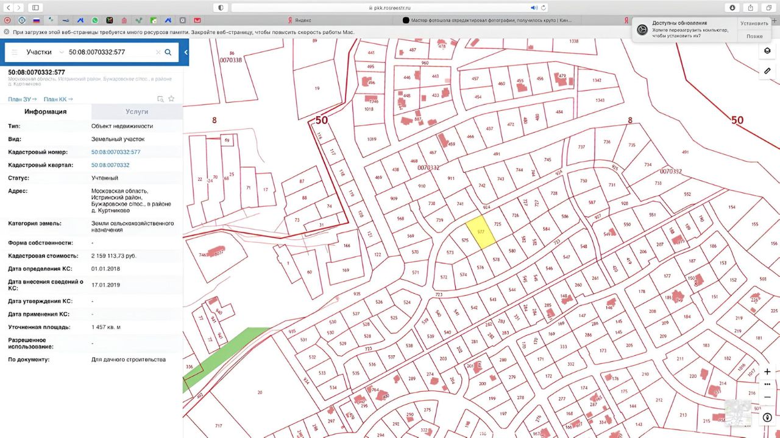
Task: Open the red target pinned tab
Action: coord(7,20)
